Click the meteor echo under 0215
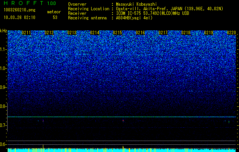Viewport: 239px width, 152px height. 123,120
